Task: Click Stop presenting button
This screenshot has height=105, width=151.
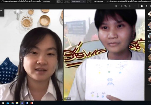Action: 99,2
